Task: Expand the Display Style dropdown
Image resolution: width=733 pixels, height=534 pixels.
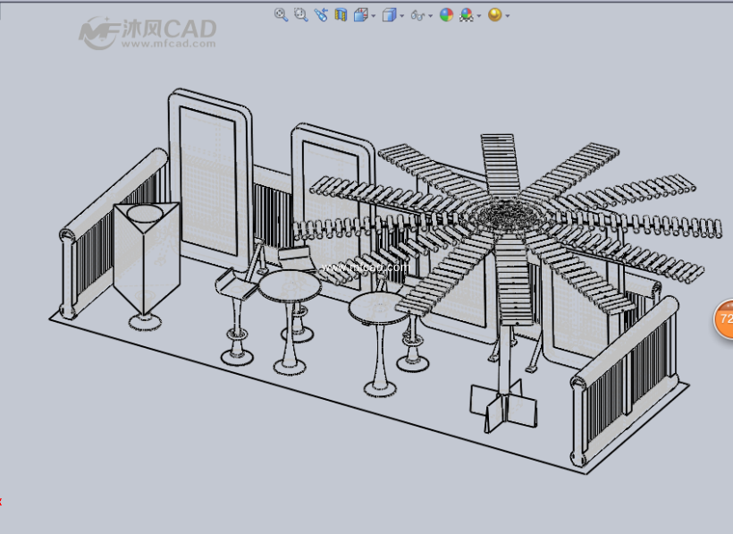Action: point(402,13)
